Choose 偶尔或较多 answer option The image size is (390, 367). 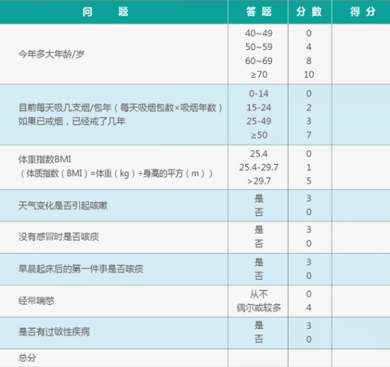[259, 308]
